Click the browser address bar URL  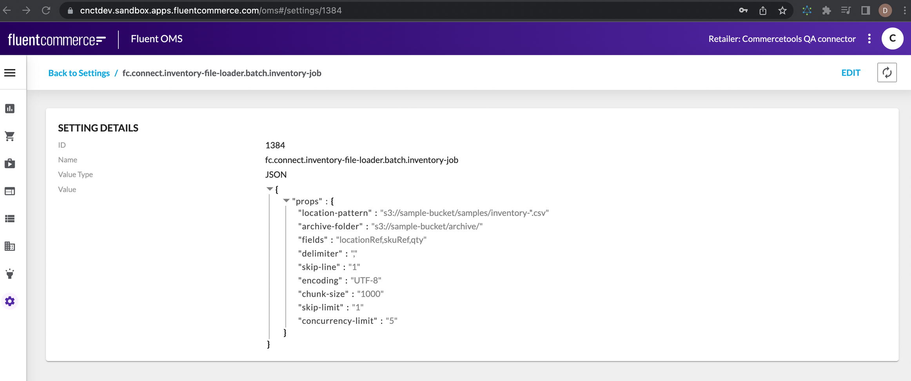[211, 11]
